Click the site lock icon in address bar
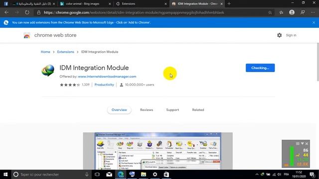Screen dimensions: 319x179 (x=39, y=12)
